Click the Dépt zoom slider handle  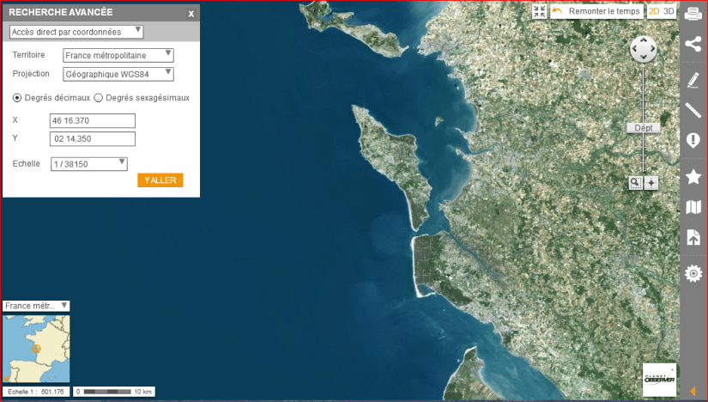coord(643,127)
